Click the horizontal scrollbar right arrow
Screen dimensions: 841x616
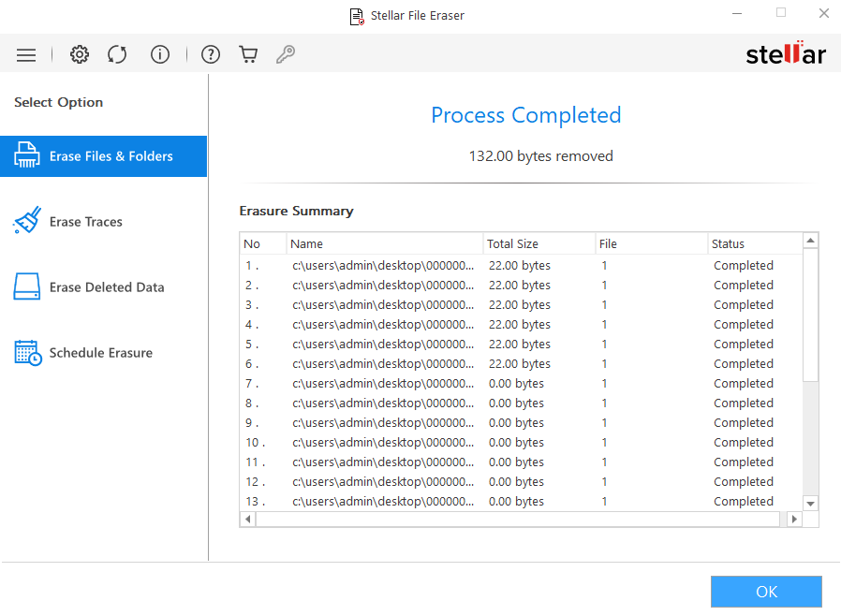coord(791,519)
